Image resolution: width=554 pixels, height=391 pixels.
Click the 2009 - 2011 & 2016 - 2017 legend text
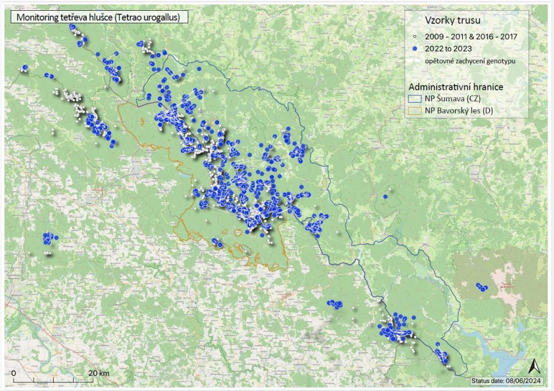470,36
